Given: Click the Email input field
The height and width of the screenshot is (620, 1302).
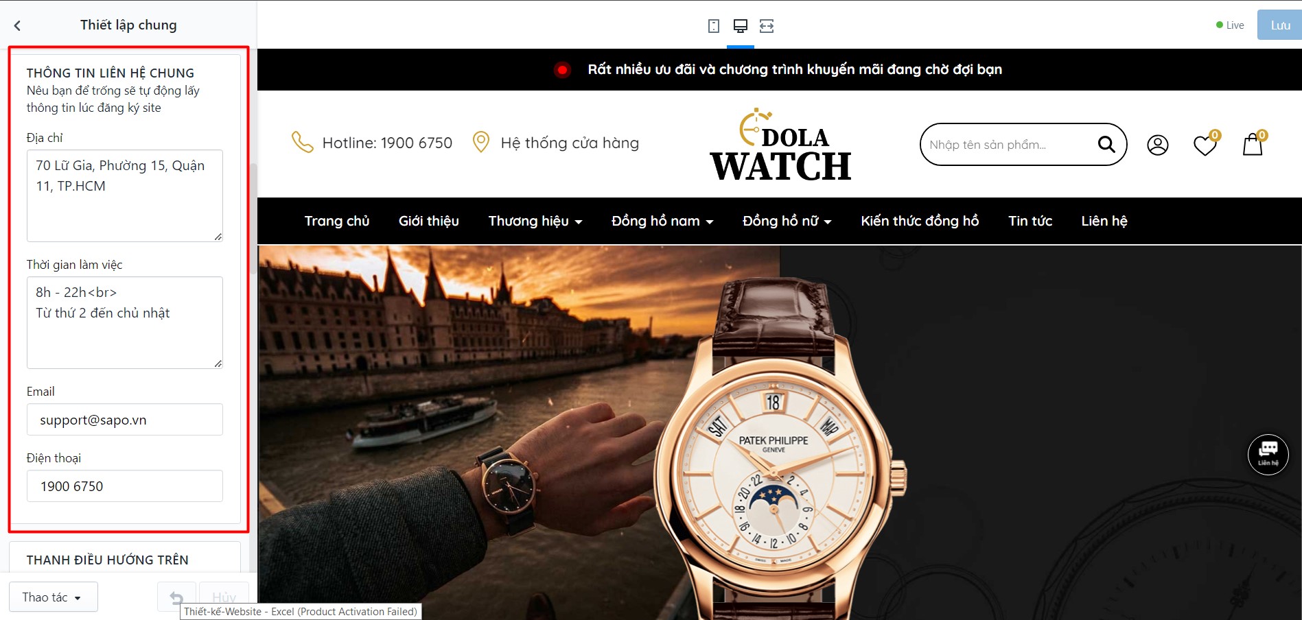Looking at the screenshot, I should [125, 419].
